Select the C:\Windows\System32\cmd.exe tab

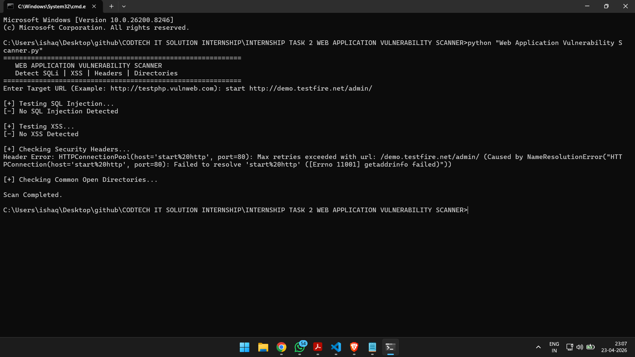coord(51,6)
